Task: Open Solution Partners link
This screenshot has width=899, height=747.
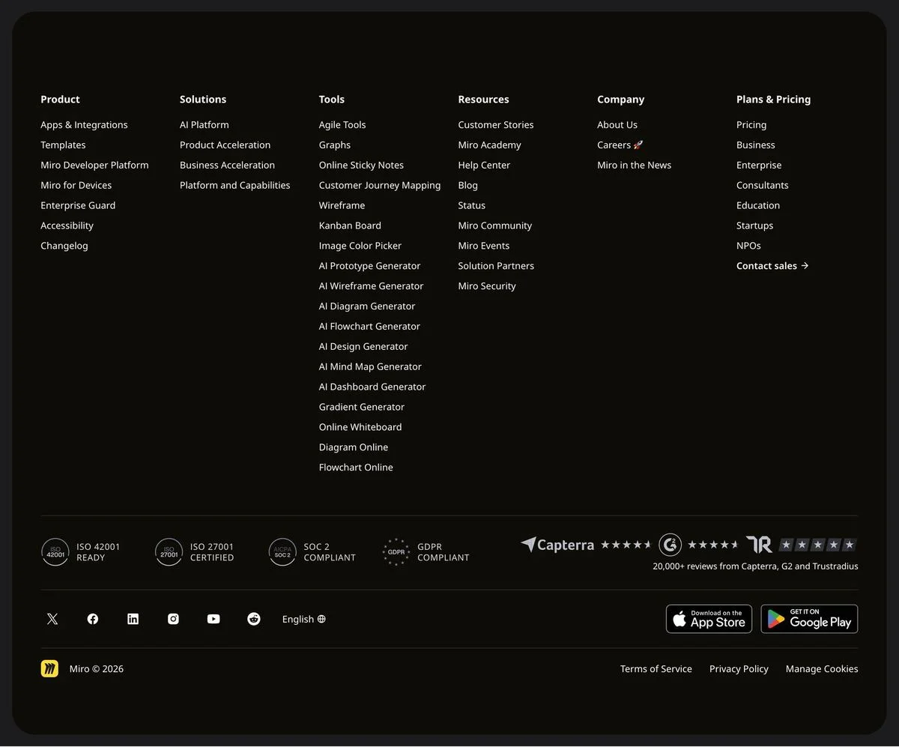Action: point(496,266)
